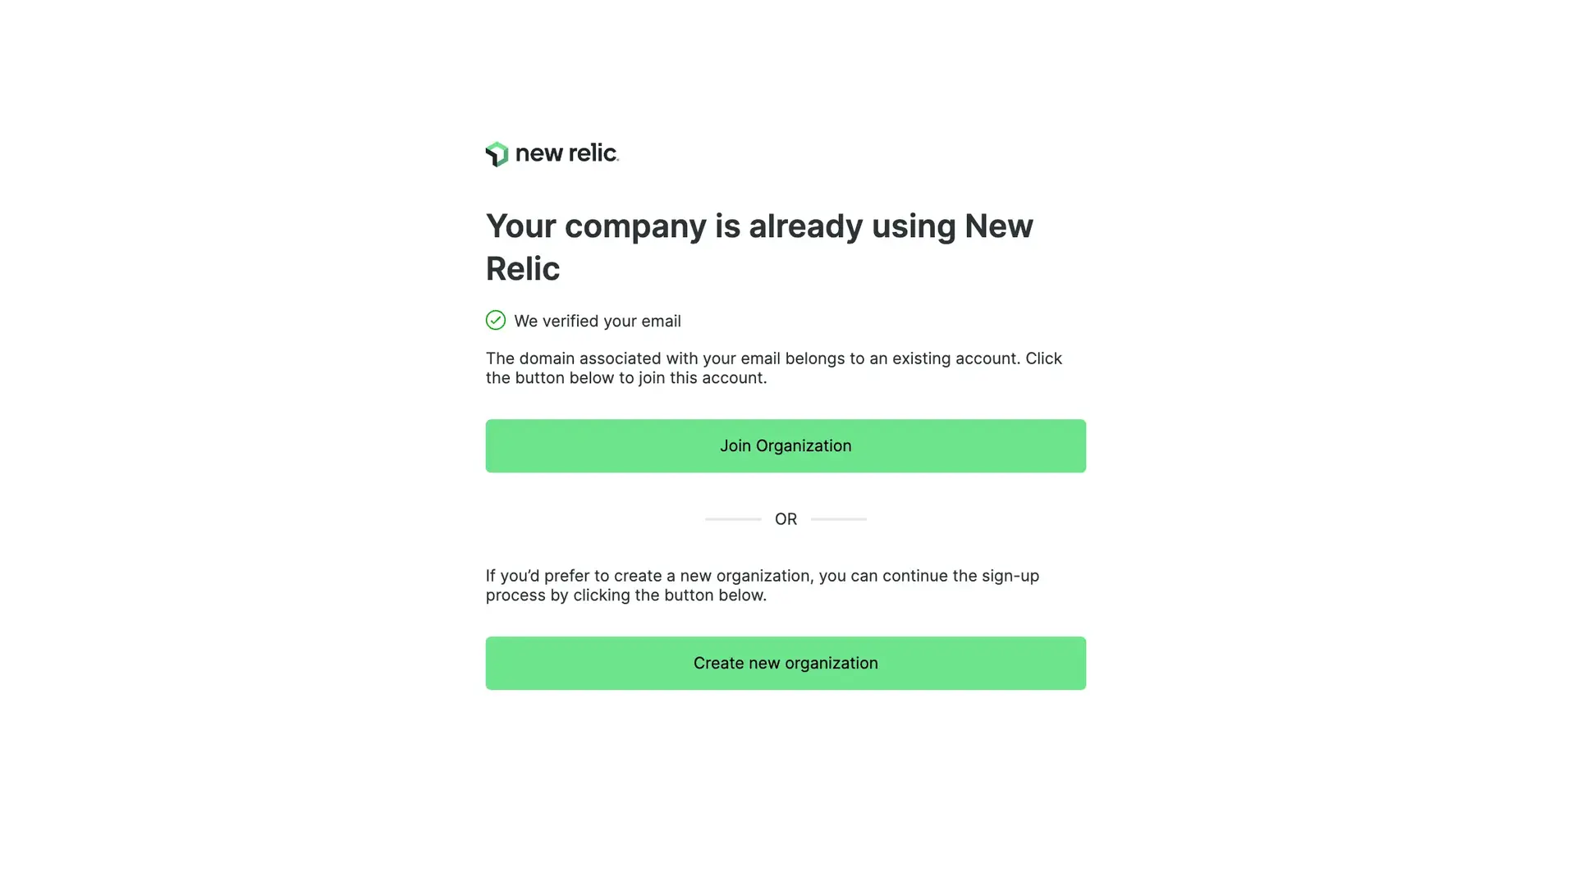Click the divider line right of "OR"
The image size is (1576, 872).
[838, 519]
